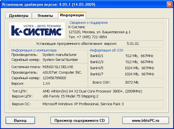Viewport: 174px width, 129px height.
Task: Open the www.irbisPC.ru website button
Action: pos(145,121)
